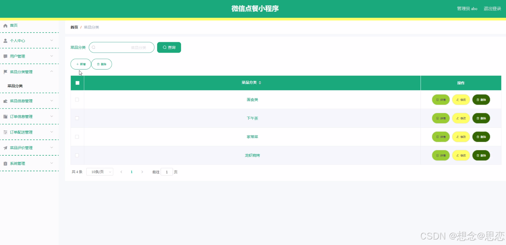The image size is (506, 245).
Task: Click the 新增 add button
Action: (x=81, y=64)
